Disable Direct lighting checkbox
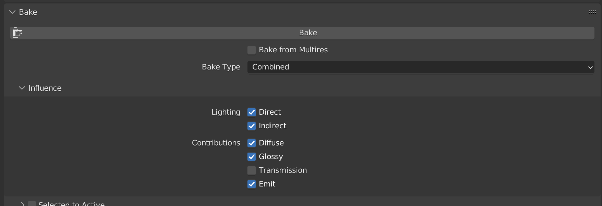Viewport: 602px width, 206px height. [252, 112]
